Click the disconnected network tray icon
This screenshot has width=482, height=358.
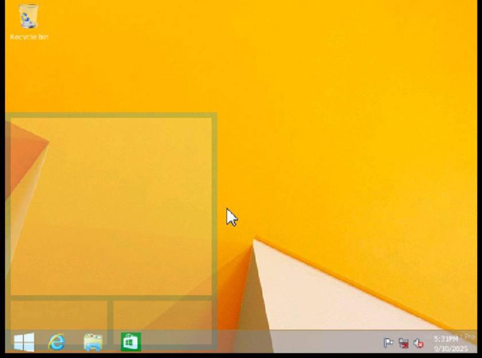[x=403, y=343]
